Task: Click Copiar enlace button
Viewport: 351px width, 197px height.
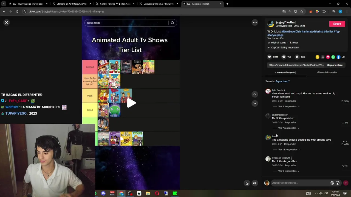Action: 335,65
